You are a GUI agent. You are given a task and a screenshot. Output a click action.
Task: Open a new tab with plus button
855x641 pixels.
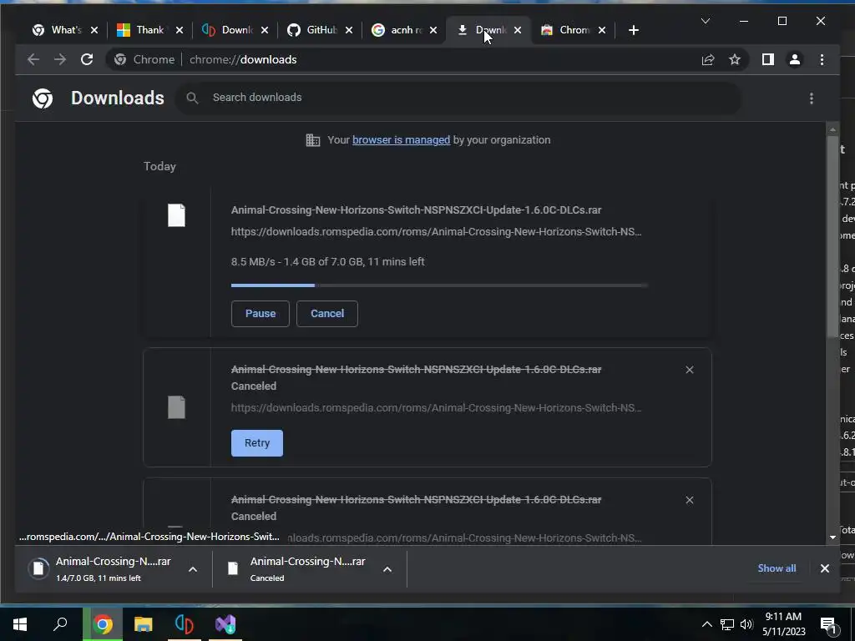click(633, 30)
